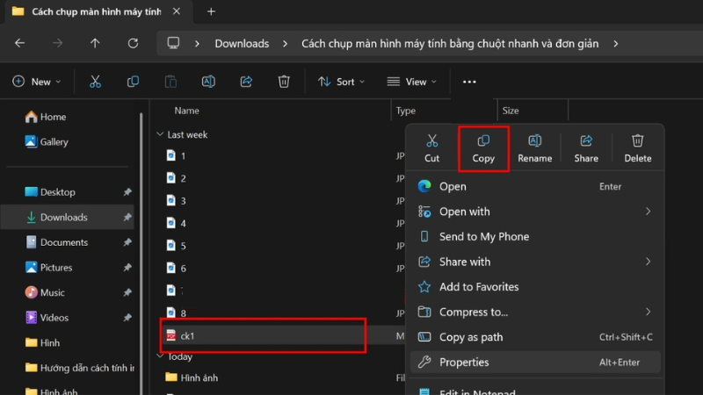Select Rename icon in context menu
Viewport: 703px width, 395px height.
click(x=534, y=147)
